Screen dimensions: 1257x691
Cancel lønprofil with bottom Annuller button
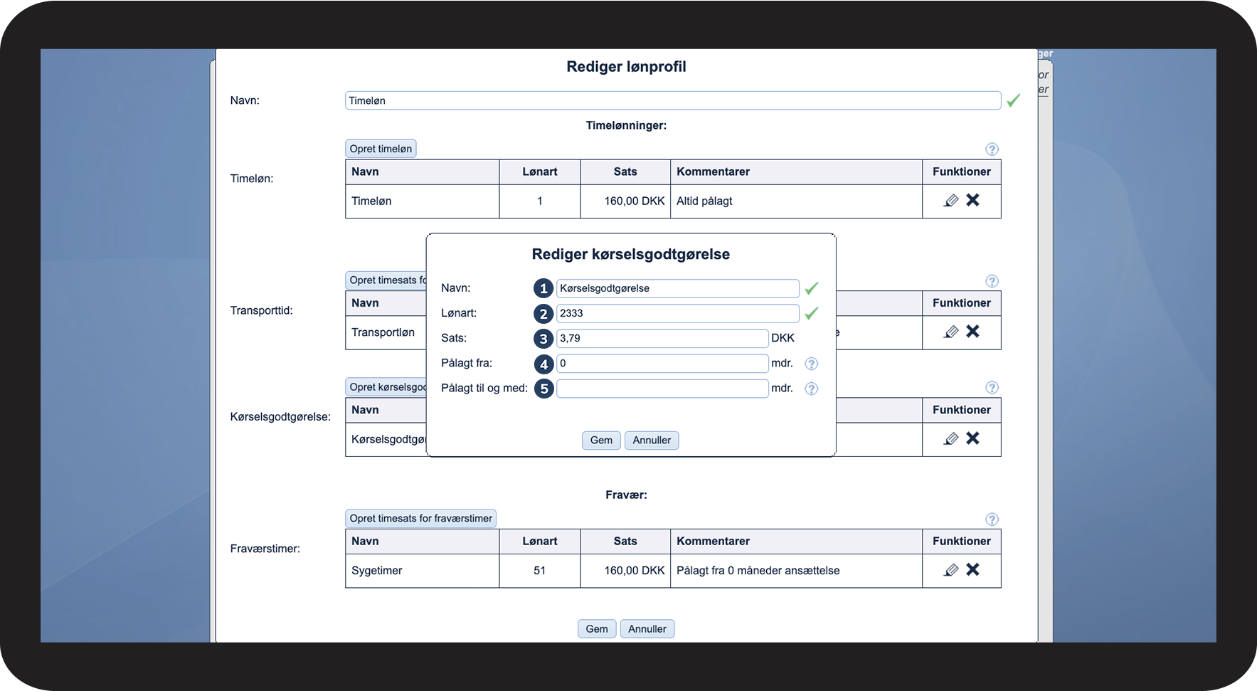(x=647, y=629)
